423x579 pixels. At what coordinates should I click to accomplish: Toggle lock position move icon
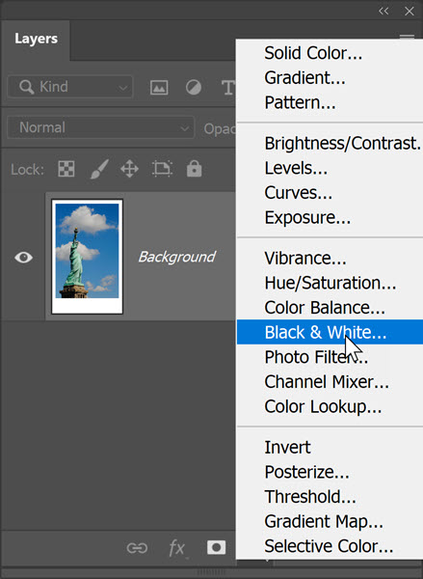[129, 169]
